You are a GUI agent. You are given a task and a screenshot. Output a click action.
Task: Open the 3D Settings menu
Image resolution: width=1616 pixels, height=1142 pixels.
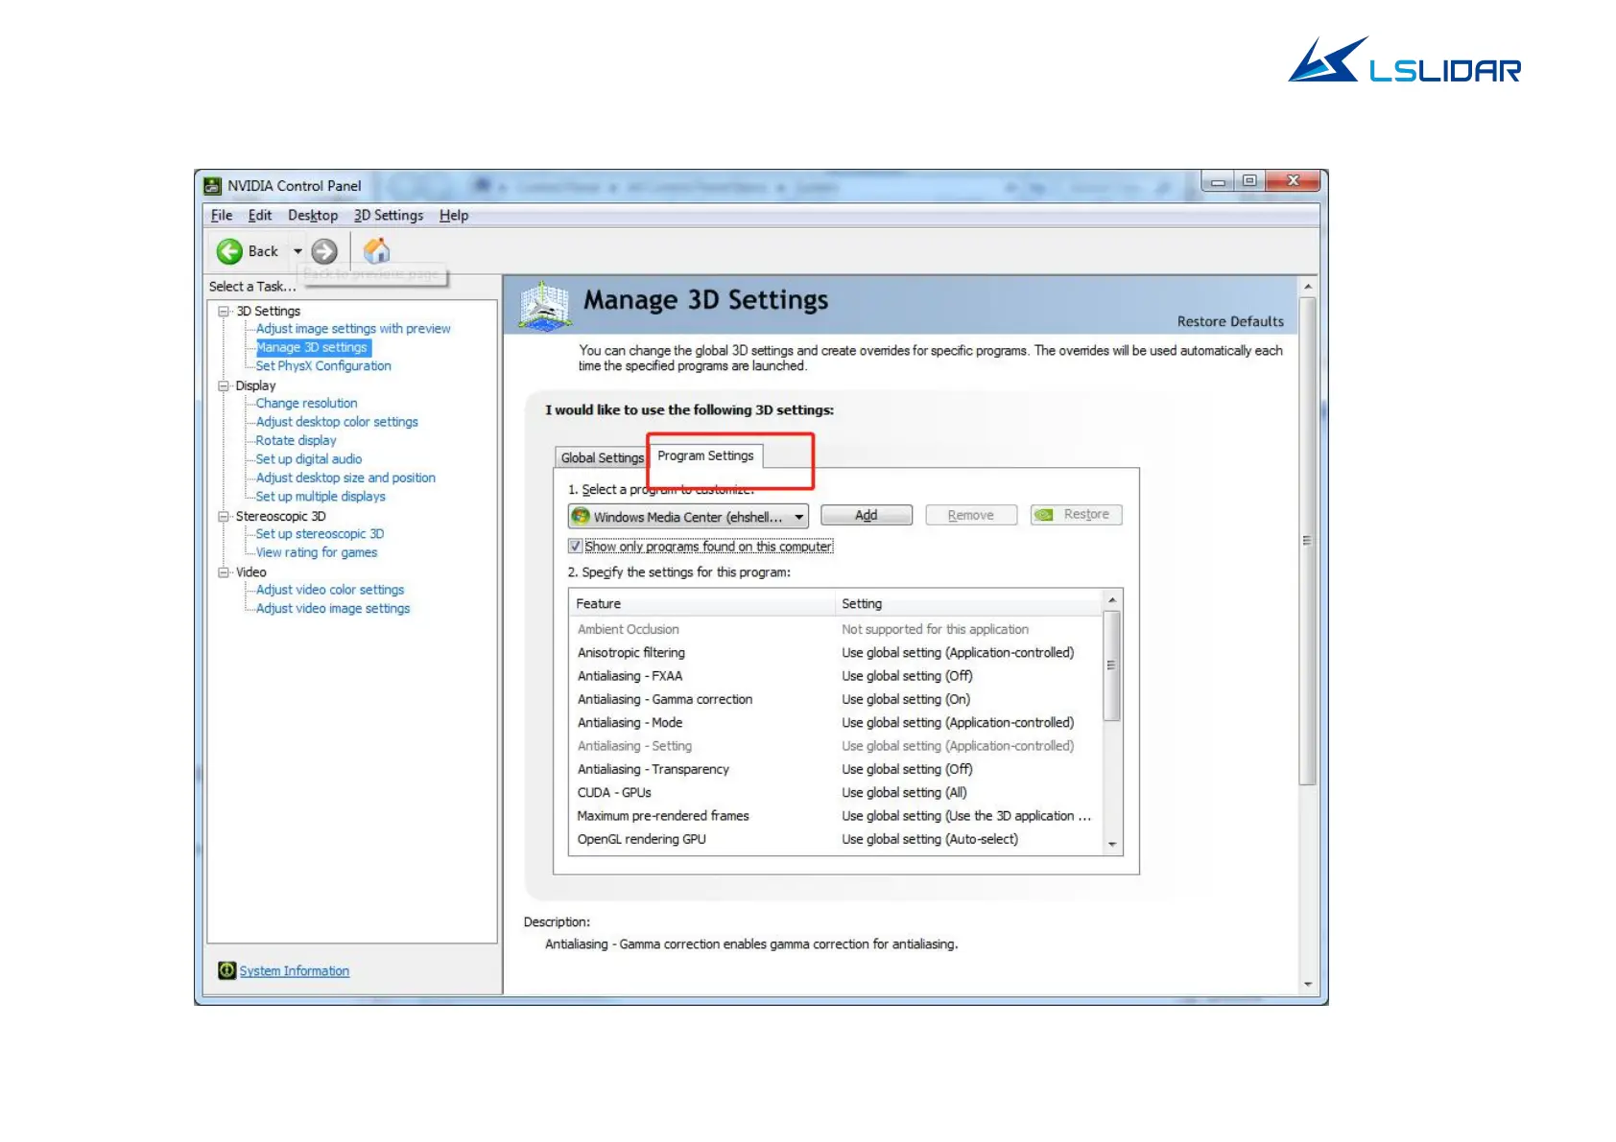pos(389,216)
